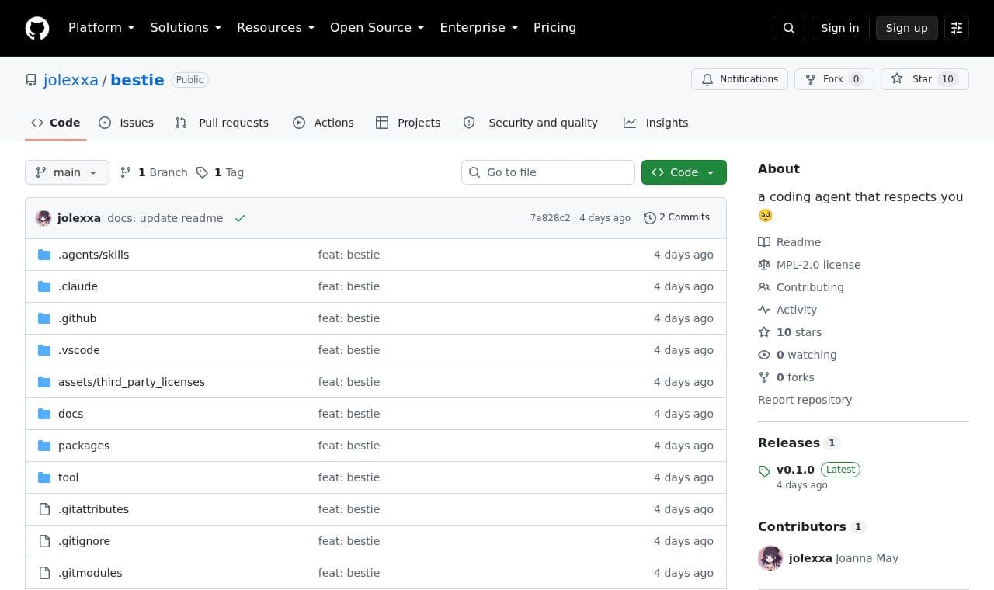Click the fork icon beside 0 forks

[764, 377]
